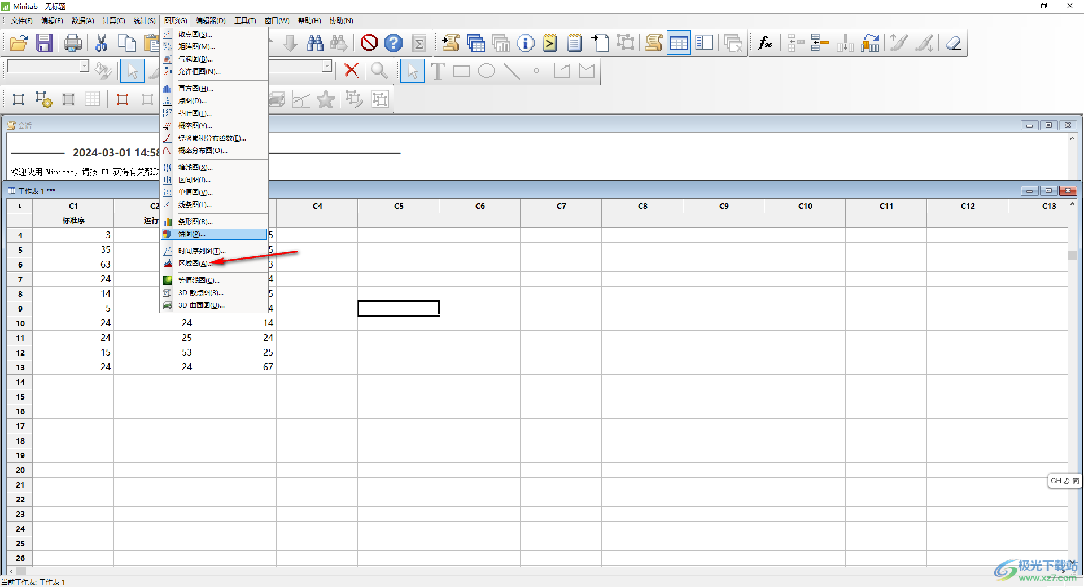
Task: Choose the rectangle drawing tool
Action: point(462,71)
